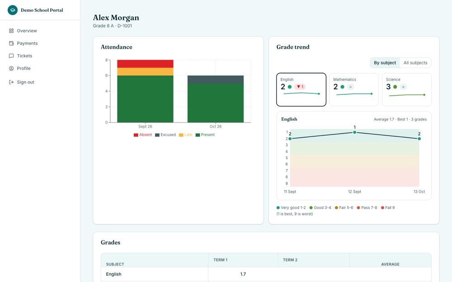Image resolution: width=452 pixels, height=282 pixels.
Task: Click the yellow Late segment in Sept 26 bar
Action: tap(145, 72)
